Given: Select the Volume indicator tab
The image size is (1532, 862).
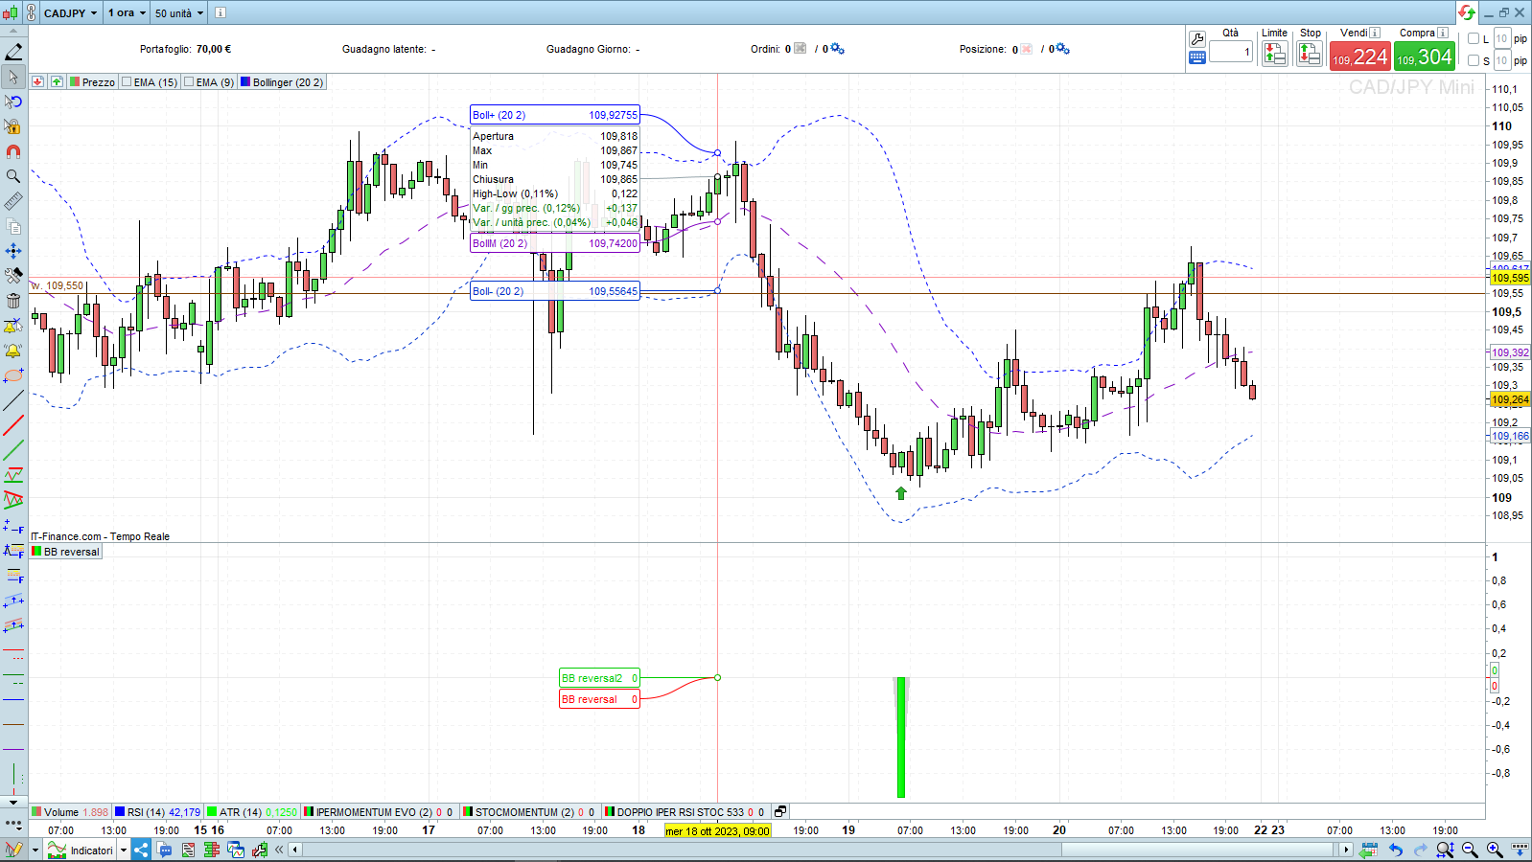Looking at the screenshot, I should pyautogui.click(x=70, y=812).
